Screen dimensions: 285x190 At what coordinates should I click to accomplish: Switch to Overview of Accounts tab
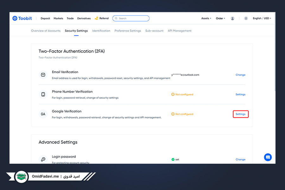click(x=46, y=31)
